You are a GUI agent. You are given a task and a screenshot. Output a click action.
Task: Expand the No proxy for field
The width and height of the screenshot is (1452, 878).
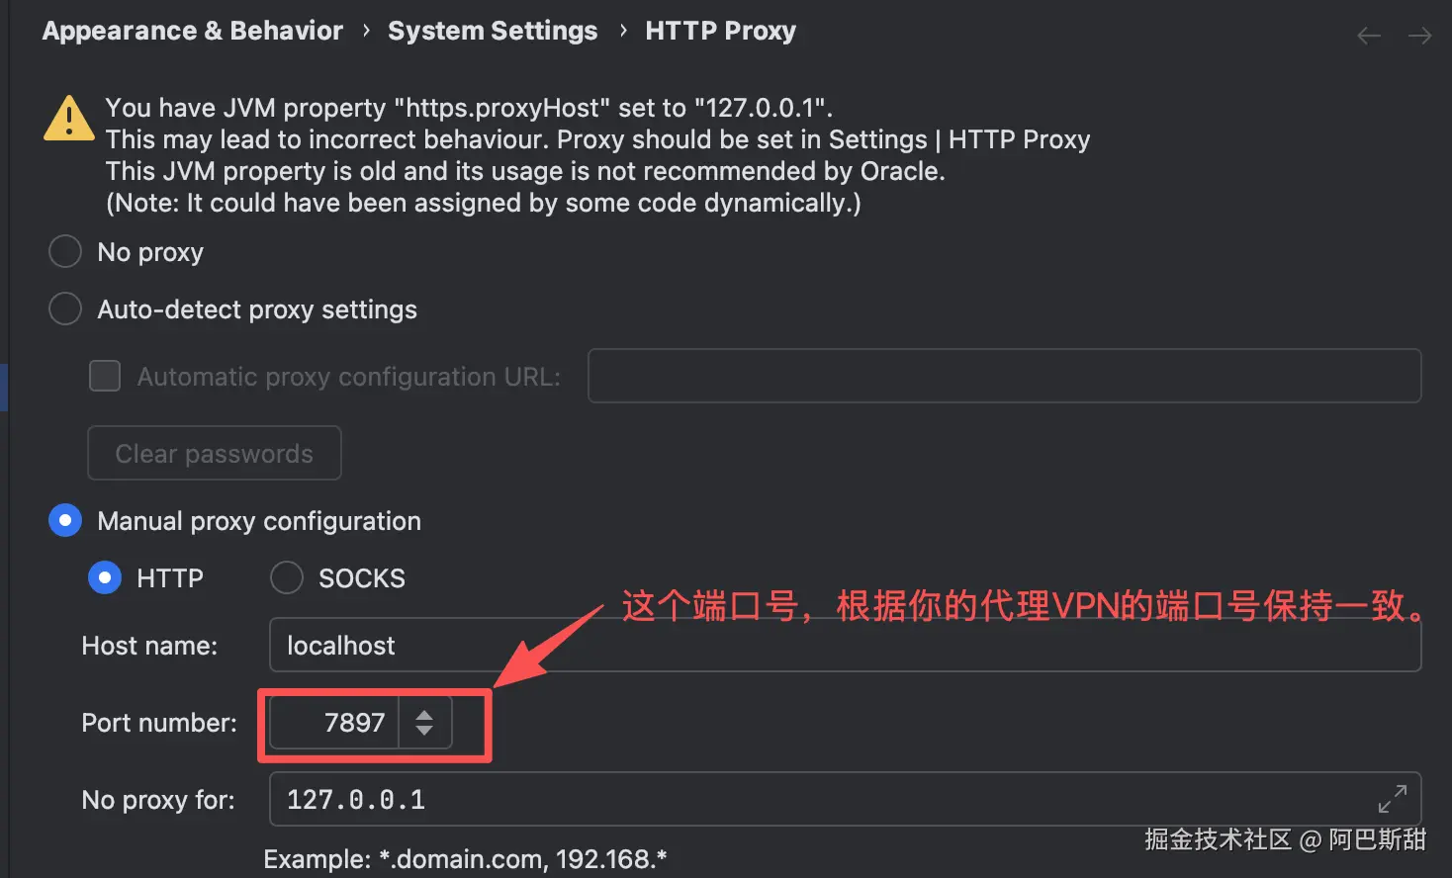[x=1392, y=799]
